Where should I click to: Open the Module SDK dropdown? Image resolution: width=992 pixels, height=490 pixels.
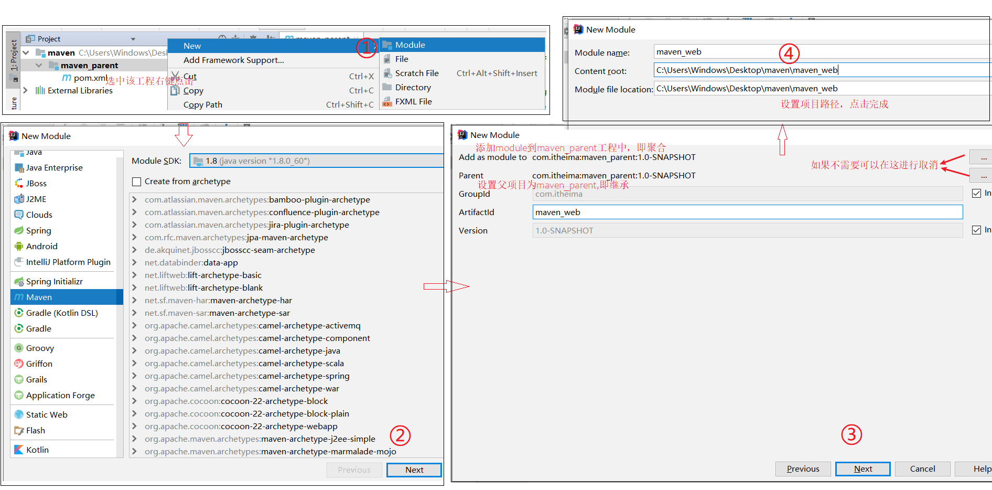tap(316, 161)
